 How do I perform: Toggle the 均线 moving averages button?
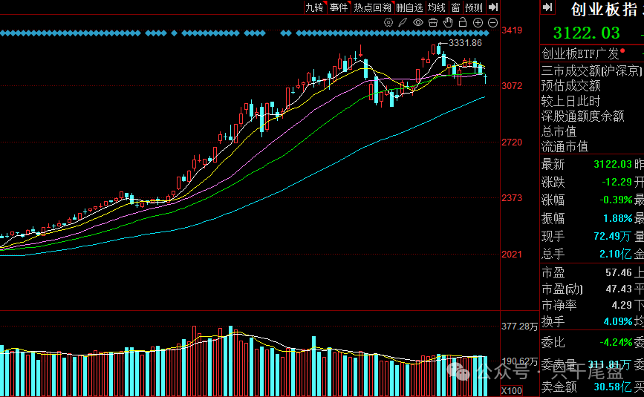click(x=436, y=7)
